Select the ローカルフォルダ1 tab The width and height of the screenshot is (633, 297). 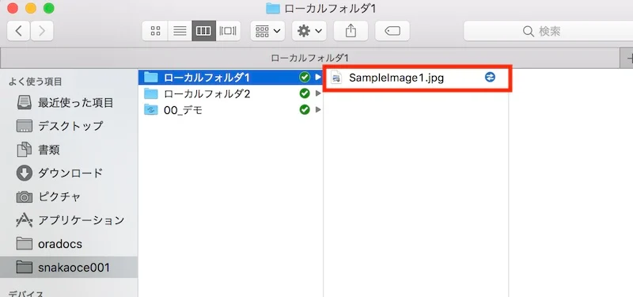tap(310, 58)
